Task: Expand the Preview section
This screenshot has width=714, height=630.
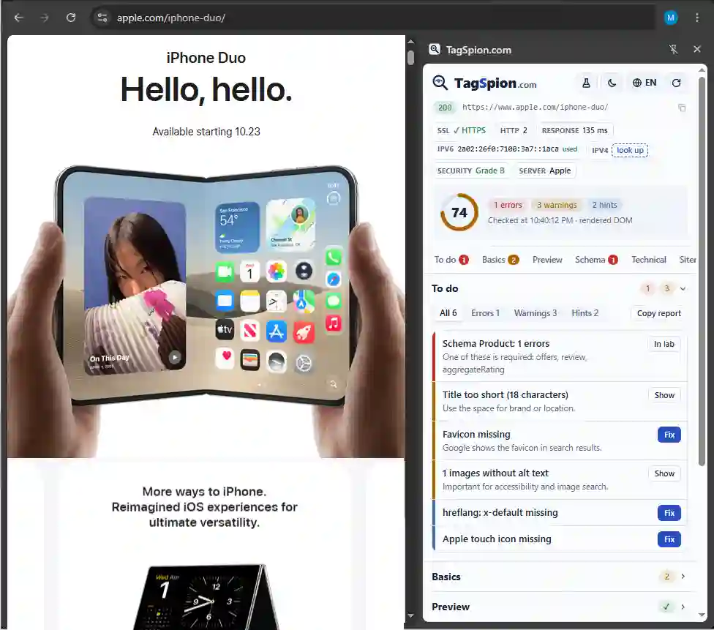Action: click(x=559, y=607)
